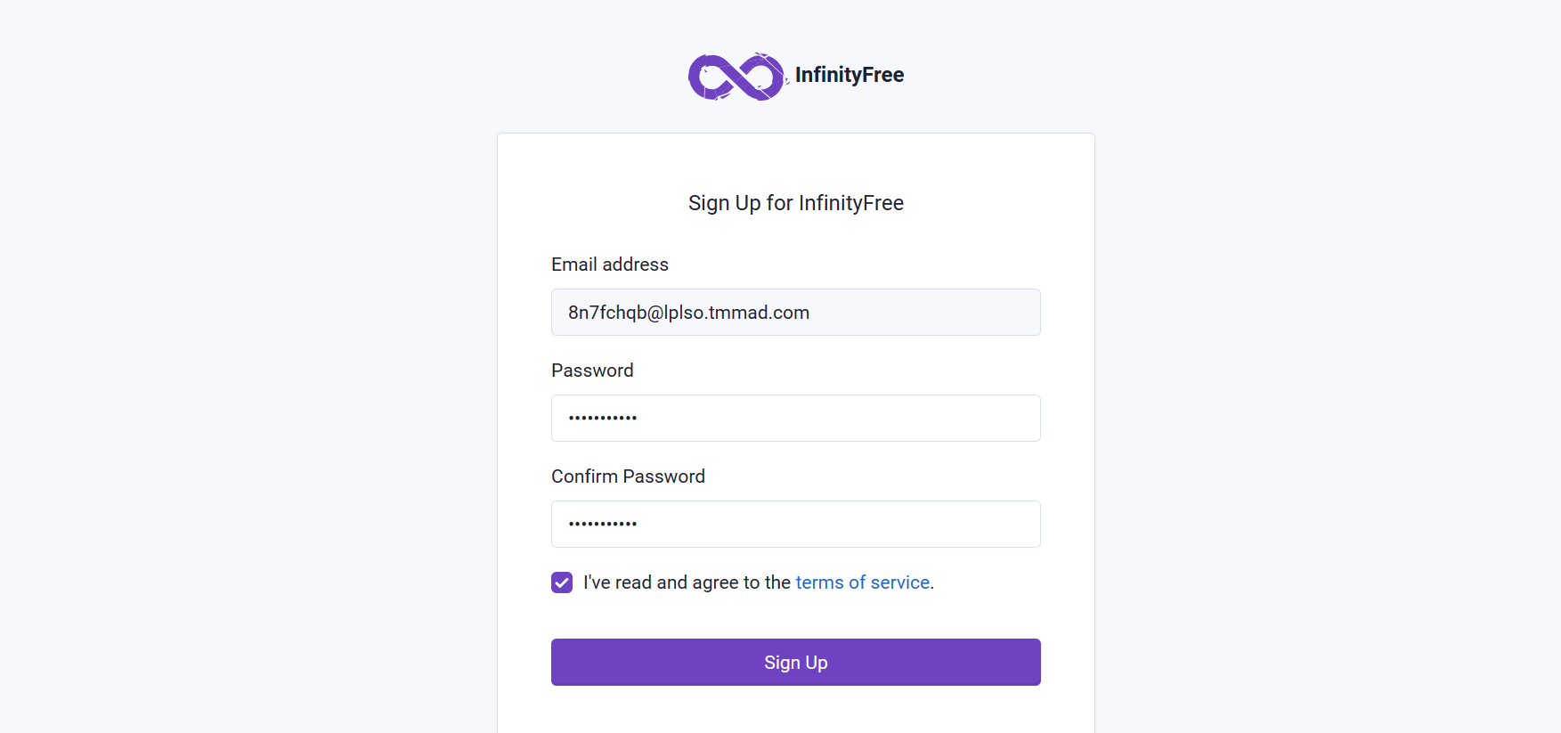Click the entered email 8n7fchqb@lplso.tmmad.com text

point(688,313)
